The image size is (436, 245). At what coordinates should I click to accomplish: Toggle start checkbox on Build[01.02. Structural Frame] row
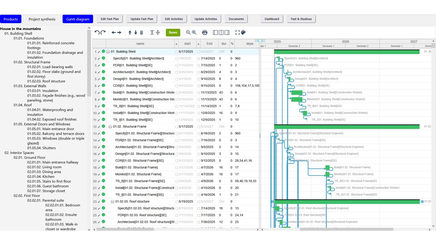click(176, 168)
